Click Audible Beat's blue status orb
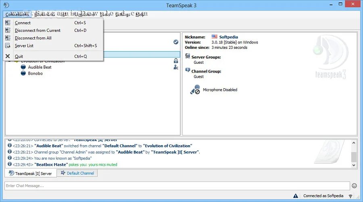 (x=23, y=67)
